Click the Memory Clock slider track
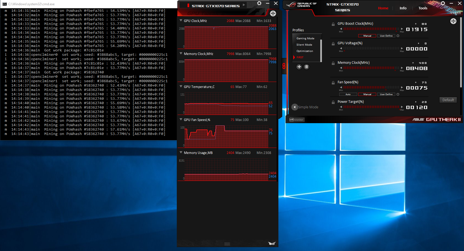Screen dimensions: 464x251 (x=371, y=68)
